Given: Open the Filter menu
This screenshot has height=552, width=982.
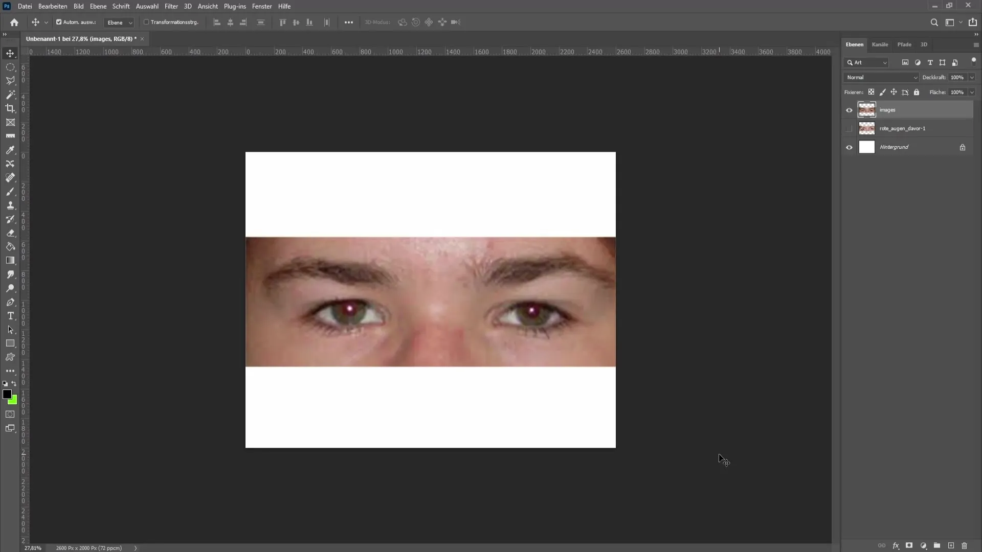Looking at the screenshot, I should click(171, 6).
